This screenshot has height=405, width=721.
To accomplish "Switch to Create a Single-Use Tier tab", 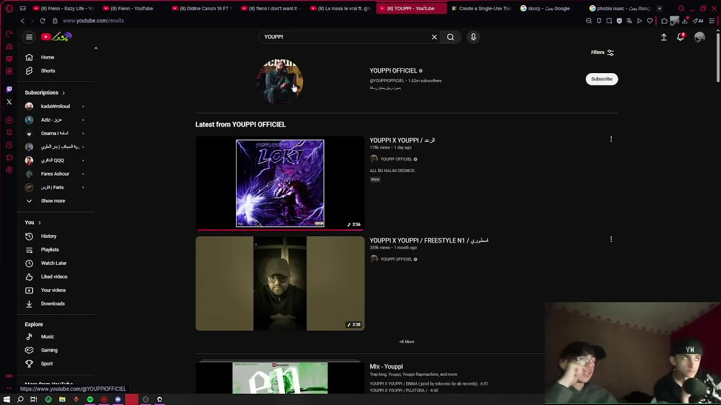I will [x=481, y=8].
